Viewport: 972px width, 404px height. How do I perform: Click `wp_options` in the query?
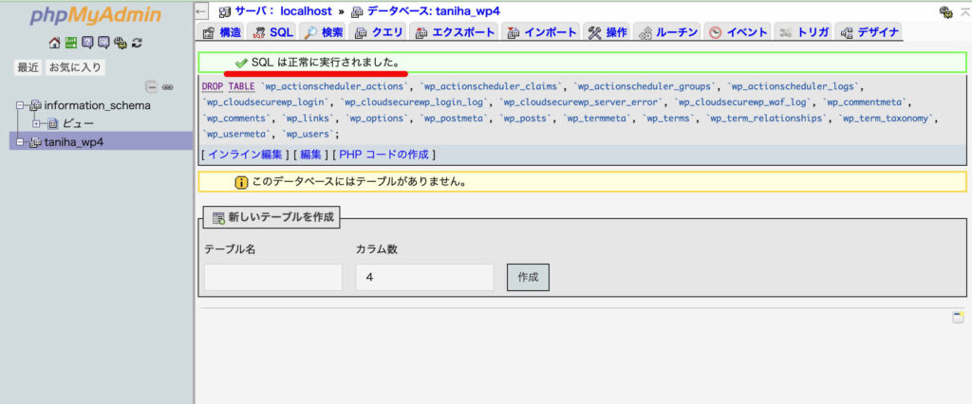379,118
